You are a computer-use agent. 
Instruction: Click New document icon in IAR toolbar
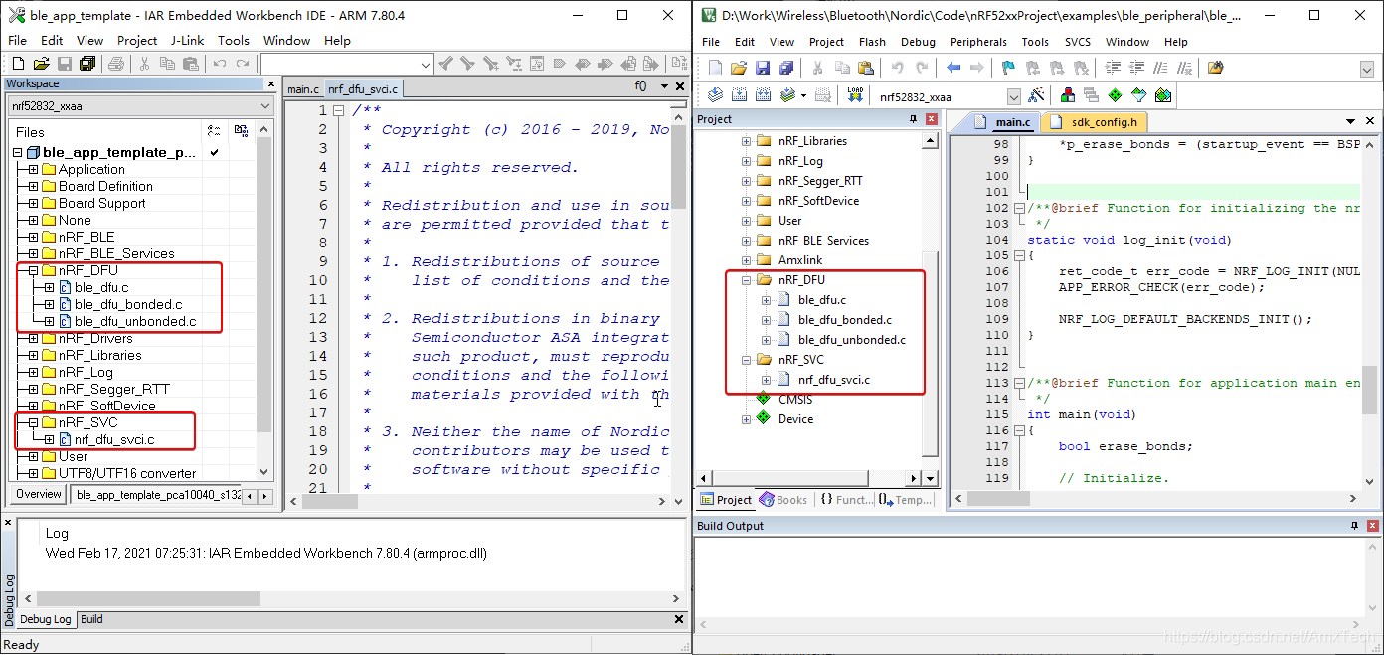(x=17, y=64)
